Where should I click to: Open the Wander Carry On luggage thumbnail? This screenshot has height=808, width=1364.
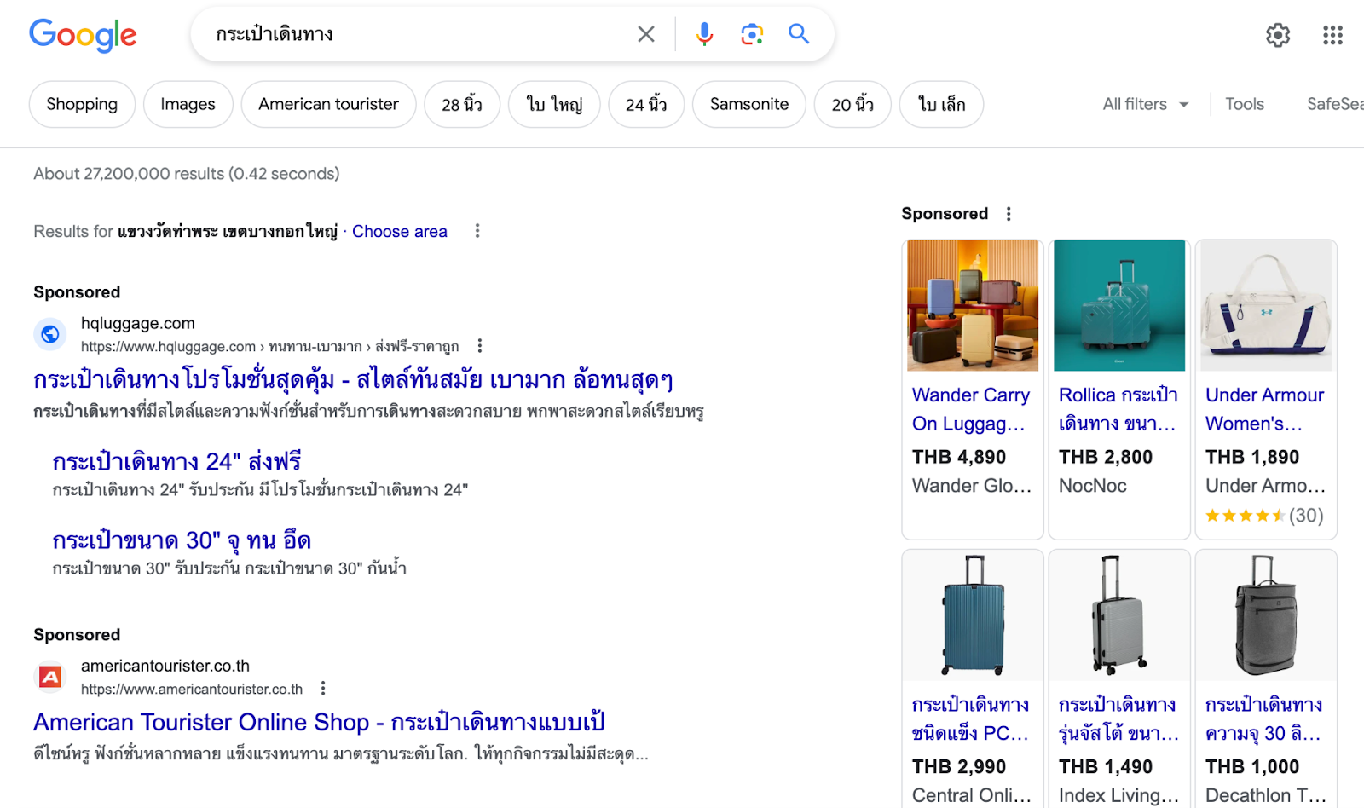973,305
